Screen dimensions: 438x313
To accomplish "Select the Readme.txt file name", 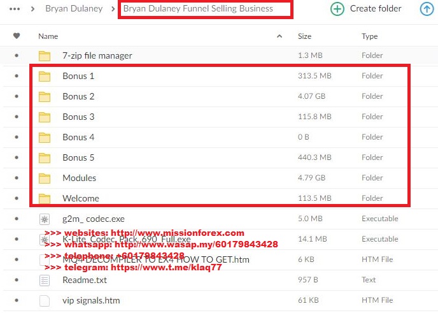I will coord(85,280).
